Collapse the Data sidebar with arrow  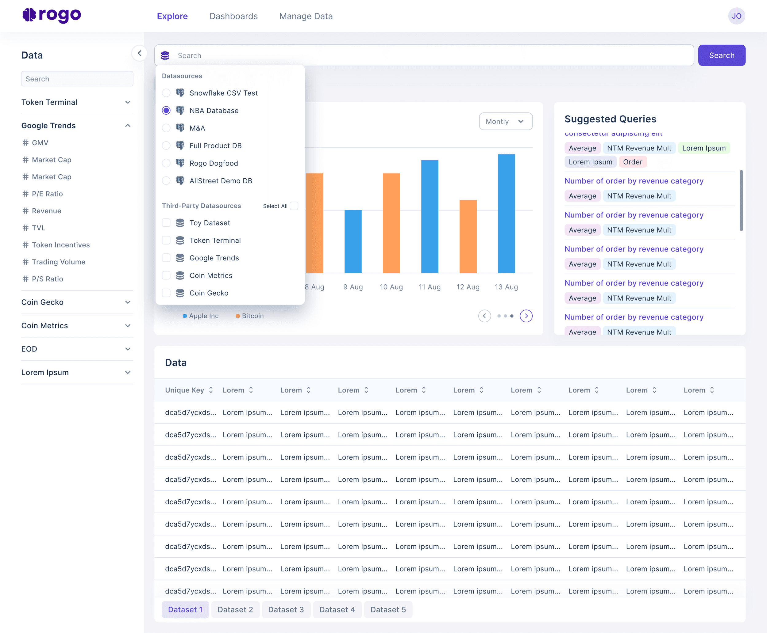pos(139,53)
